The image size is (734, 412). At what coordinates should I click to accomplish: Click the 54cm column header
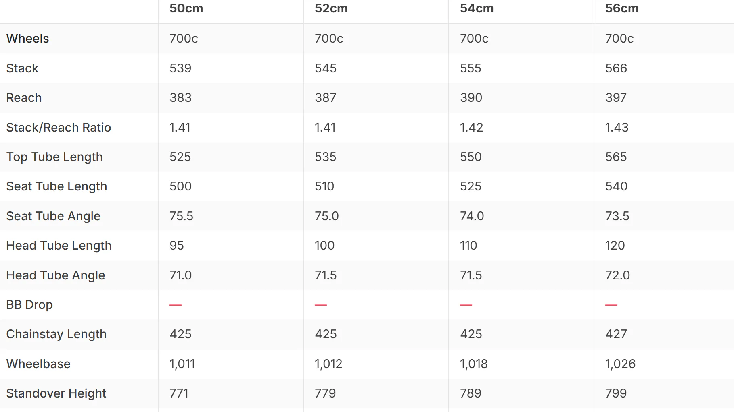(x=477, y=8)
